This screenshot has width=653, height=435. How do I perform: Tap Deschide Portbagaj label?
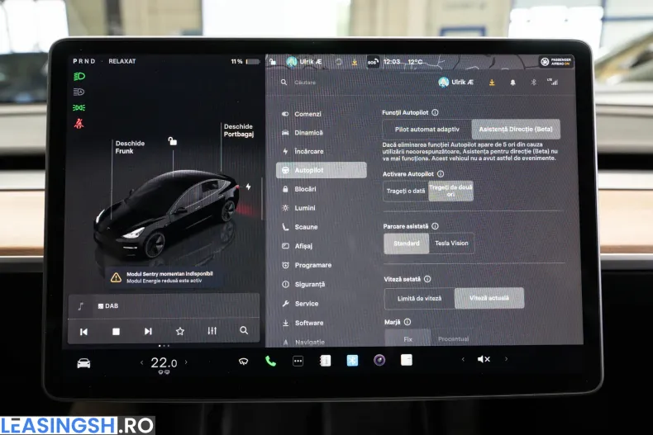239,130
